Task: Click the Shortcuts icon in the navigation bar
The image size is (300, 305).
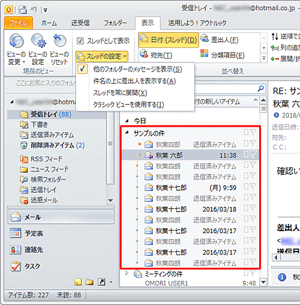Action: point(101,282)
